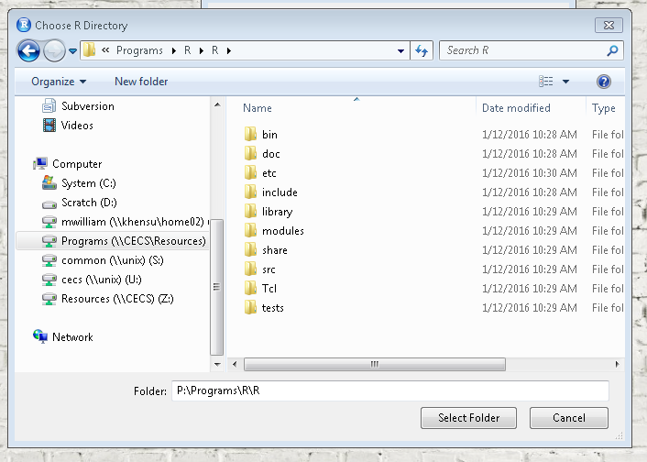Sort by the Type column header
647x462 pixels.
point(603,108)
